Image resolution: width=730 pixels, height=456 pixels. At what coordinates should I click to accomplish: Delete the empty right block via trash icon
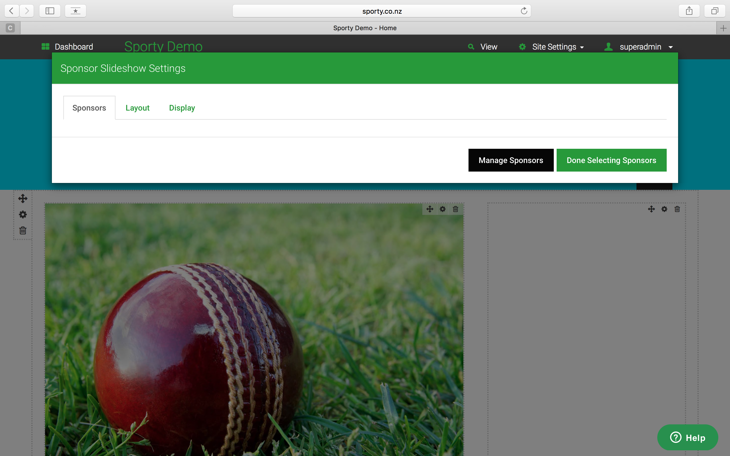click(x=677, y=209)
